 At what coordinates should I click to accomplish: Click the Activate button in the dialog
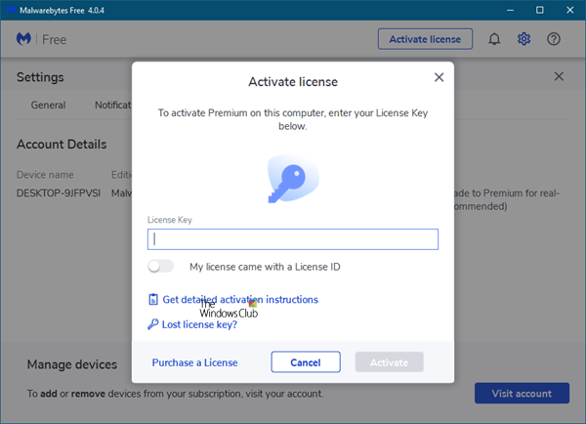[x=389, y=362]
